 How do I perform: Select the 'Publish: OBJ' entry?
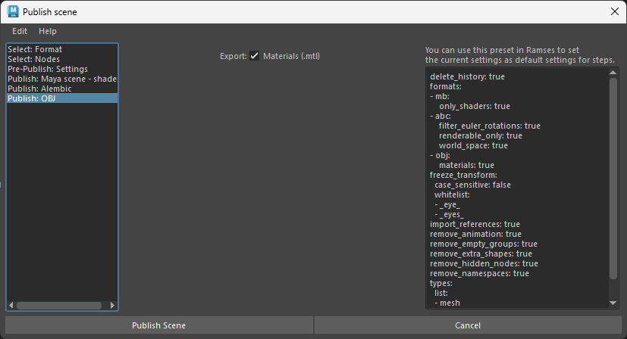(31, 98)
